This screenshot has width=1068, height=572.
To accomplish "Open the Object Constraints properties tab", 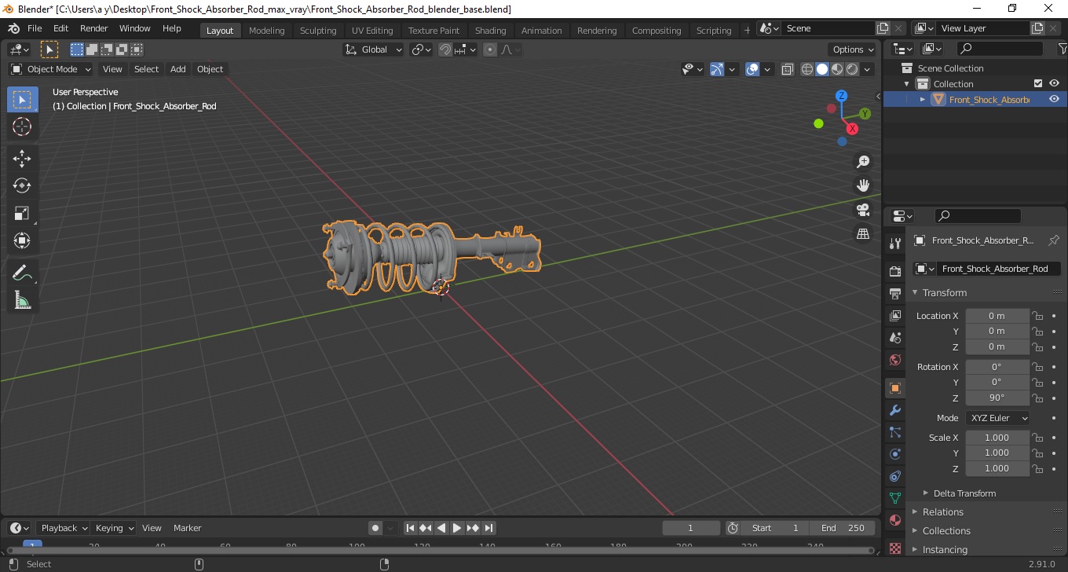I will pyautogui.click(x=894, y=476).
